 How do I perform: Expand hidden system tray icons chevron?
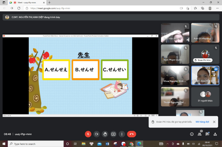(167, 144)
